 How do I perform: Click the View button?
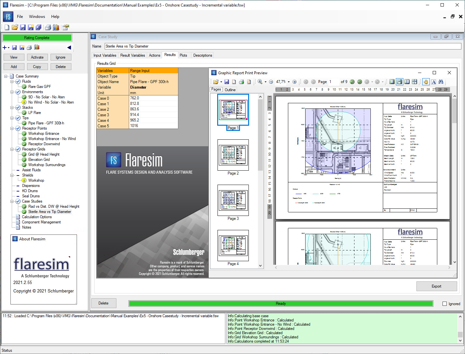[x=14, y=57]
